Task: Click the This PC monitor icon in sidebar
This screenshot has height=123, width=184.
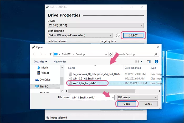Action: click(x=37, y=87)
